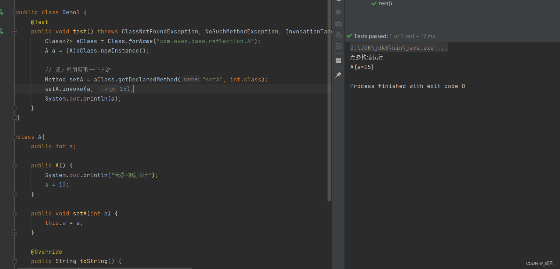Image resolution: width=560 pixels, height=269 pixels.
Task: Click the Stop process icon in run toolbar
Action: [x=338, y=12]
